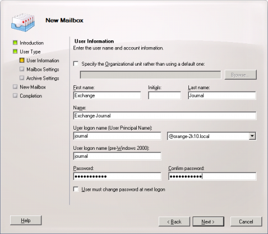The image size is (268, 234).
Task: Click the 'User logon name (pre-Windows 2000):' label
Action: 111,148
